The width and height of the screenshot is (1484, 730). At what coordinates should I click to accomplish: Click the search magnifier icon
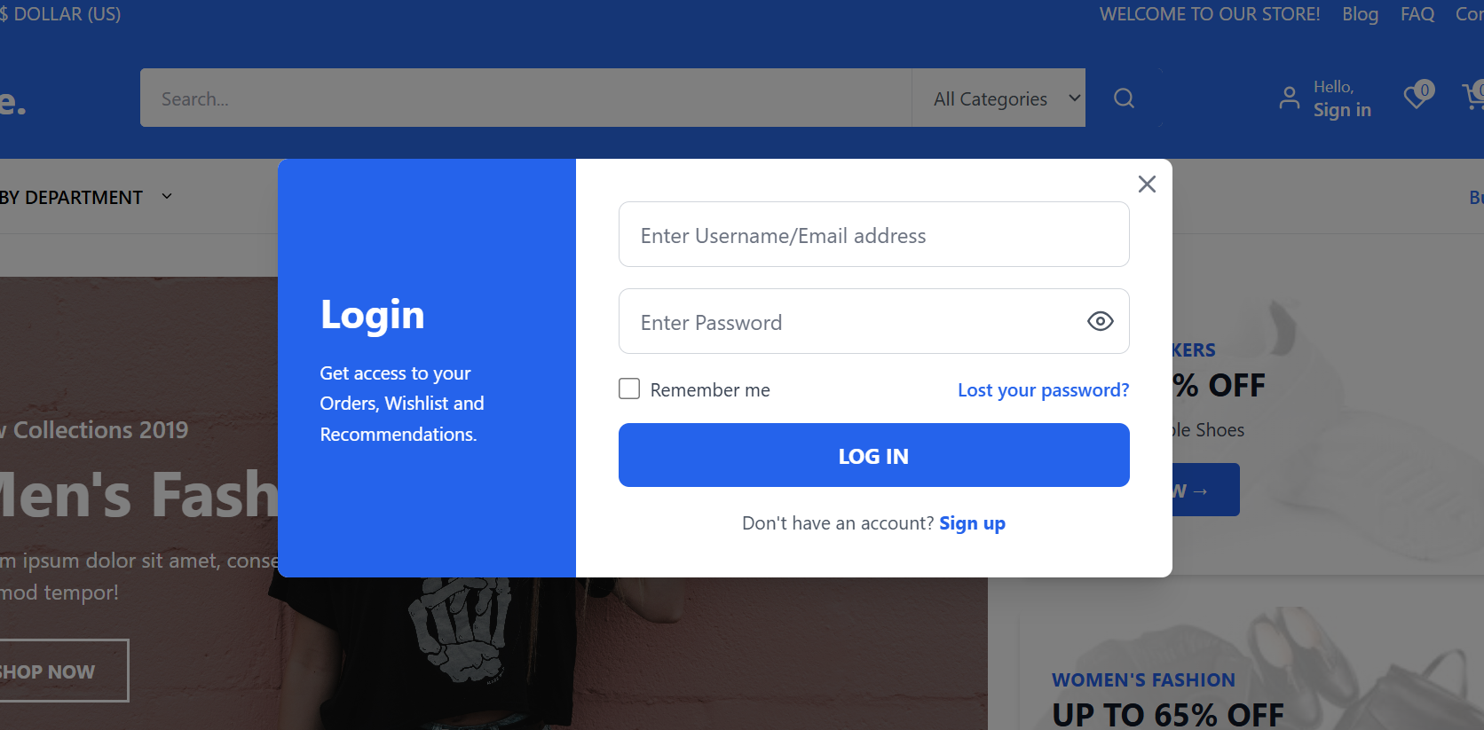(1124, 98)
